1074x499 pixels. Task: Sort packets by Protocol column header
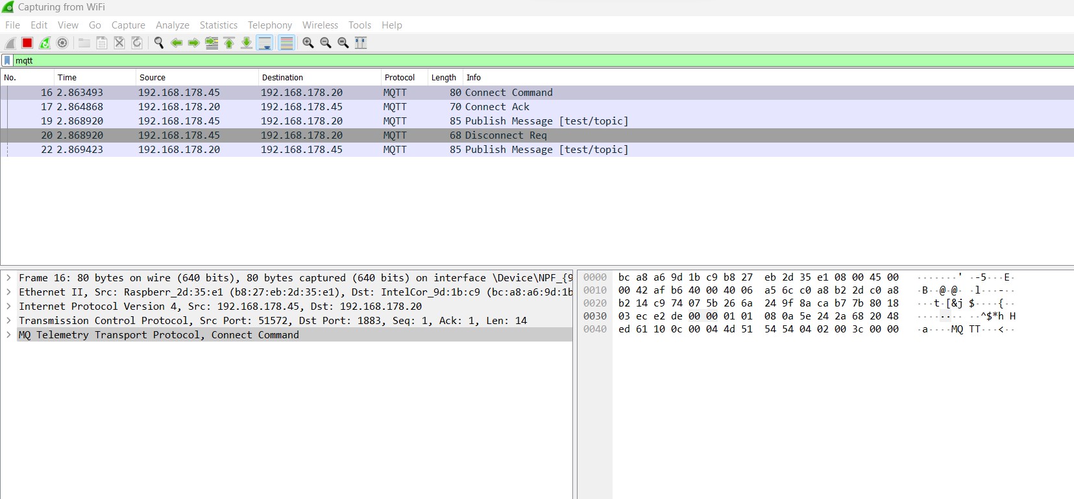[x=404, y=77]
